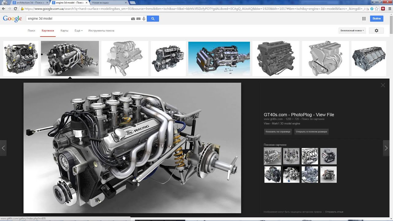Screen dimensions: 393x221
Task: Click the blue magnifier search button
Action: point(153,19)
